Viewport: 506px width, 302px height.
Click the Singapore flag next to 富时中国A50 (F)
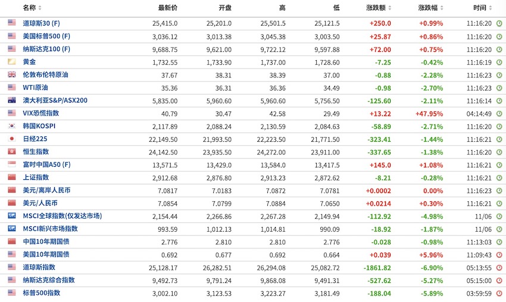pos(12,164)
